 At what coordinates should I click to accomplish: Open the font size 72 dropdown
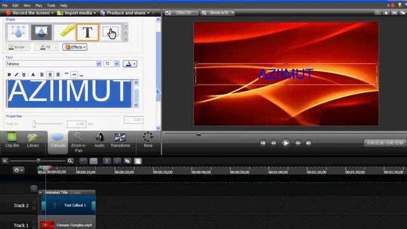tap(116, 64)
